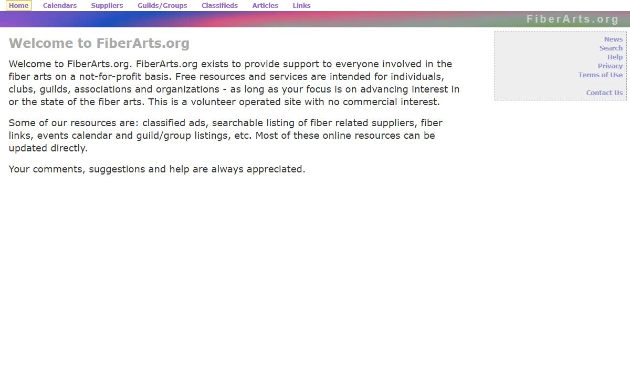The height and width of the screenshot is (389, 630).
Task: Open the Home menu item
Action: 18,6
